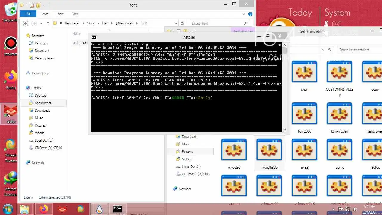
Task: Open the File tab in font window
Action: [28, 14]
